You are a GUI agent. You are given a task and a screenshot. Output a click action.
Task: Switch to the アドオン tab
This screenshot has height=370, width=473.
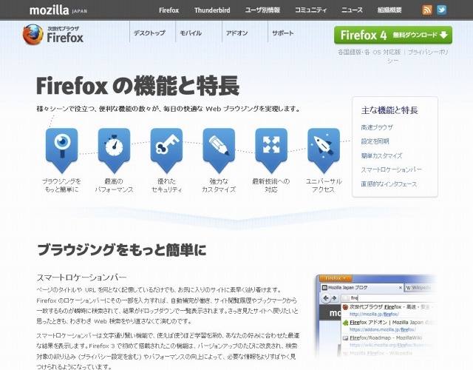[x=236, y=33]
